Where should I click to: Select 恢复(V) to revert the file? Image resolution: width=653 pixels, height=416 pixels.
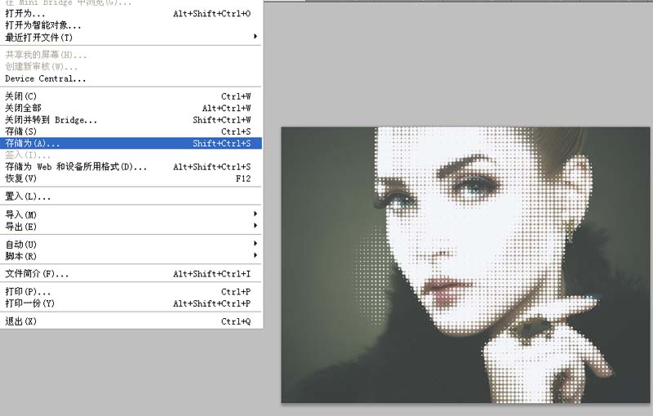tap(21, 179)
